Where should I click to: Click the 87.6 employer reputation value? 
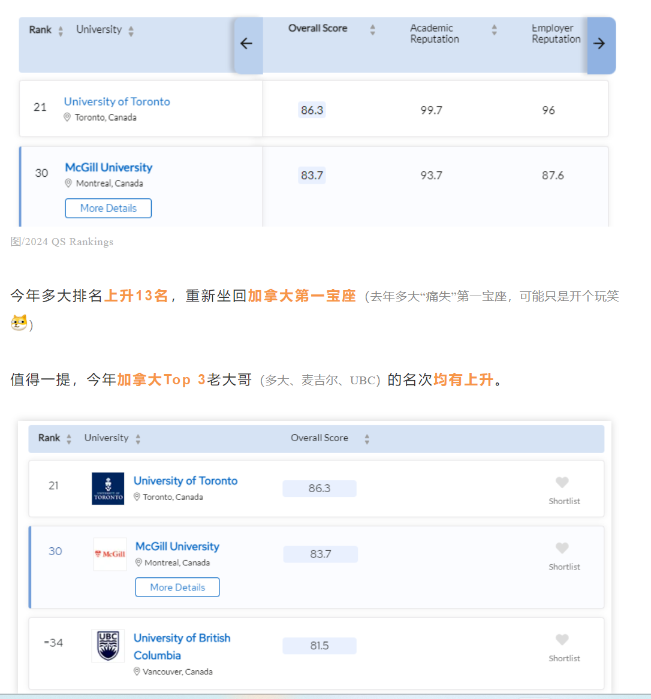pyautogui.click(x=553, y=176)
